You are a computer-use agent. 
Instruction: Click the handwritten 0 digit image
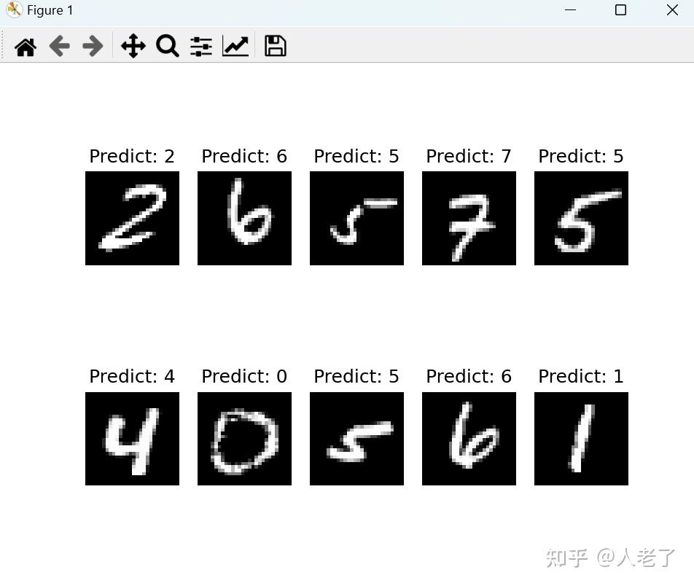(244, 439)
